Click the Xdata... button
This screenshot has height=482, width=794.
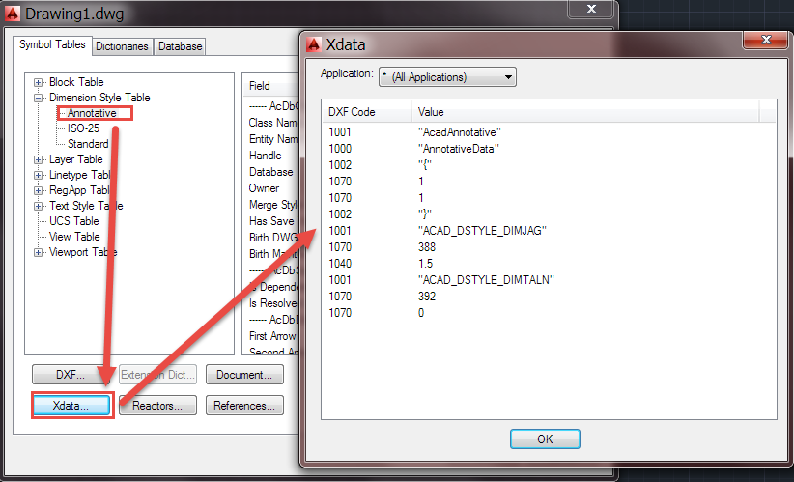(71, 406)
